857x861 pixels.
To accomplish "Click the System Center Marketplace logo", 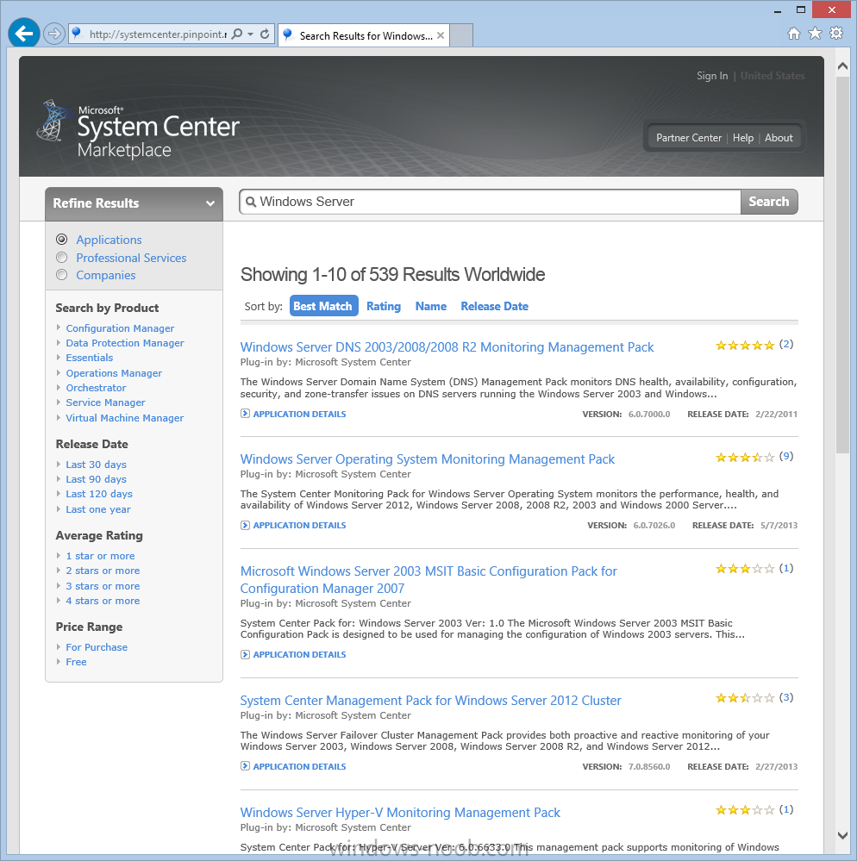I will click(139, 129).
